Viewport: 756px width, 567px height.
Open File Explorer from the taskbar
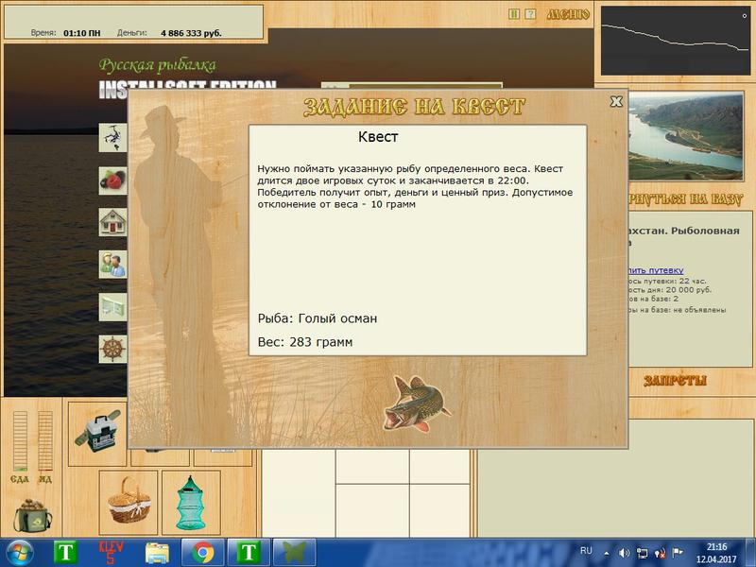[157, 553]
